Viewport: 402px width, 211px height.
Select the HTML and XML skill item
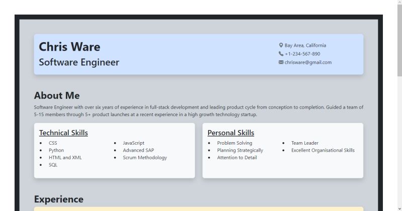65,158
